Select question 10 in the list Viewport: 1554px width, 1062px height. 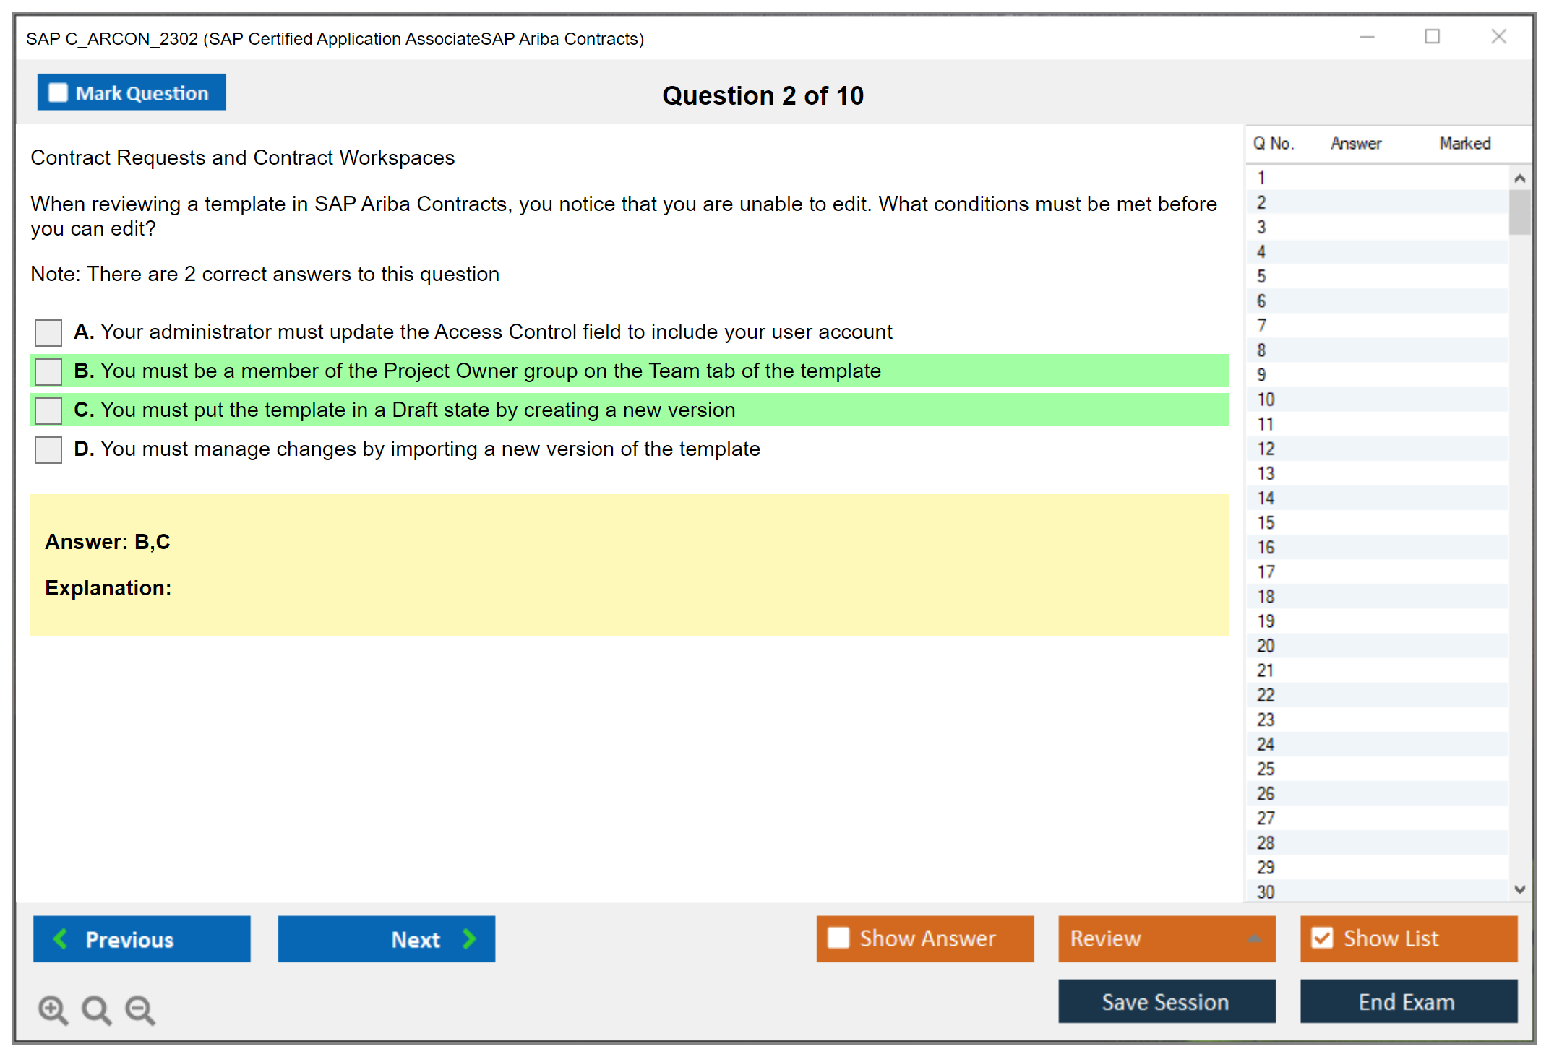1266,400
